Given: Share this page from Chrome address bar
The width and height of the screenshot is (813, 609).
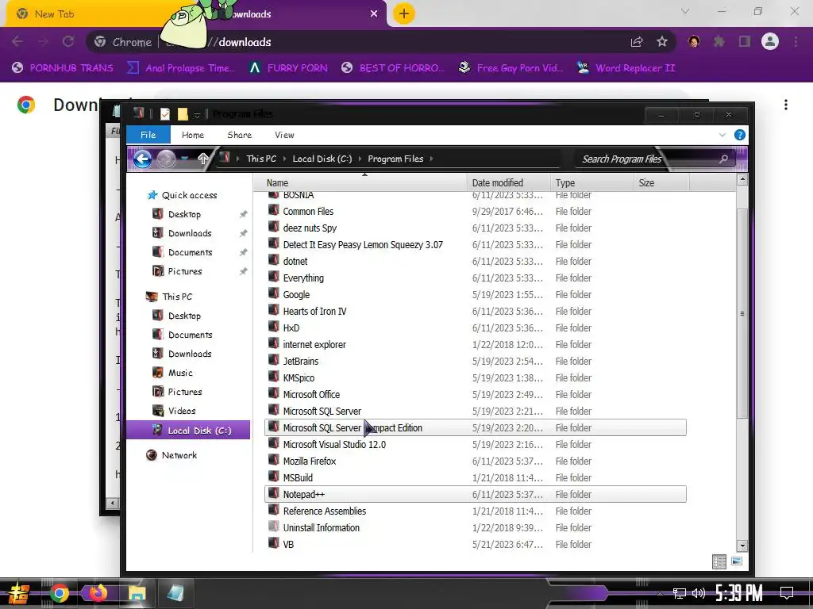Looking at the screenshot, I should point(637,42).
